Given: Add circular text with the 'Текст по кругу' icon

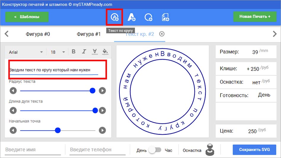Looking at the screenshot, I should click(114, 17).
